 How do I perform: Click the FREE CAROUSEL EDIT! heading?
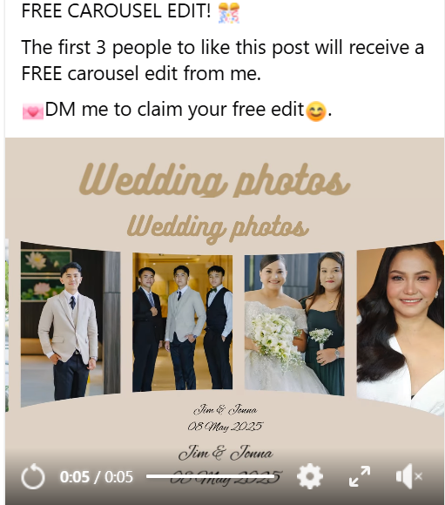[x=116, y=11]
